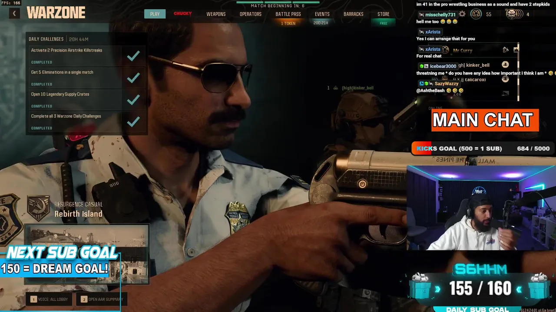The width and height of the screenshot is (556, 312).
Task: Open the settings gear icon
Action: point(462,14)
